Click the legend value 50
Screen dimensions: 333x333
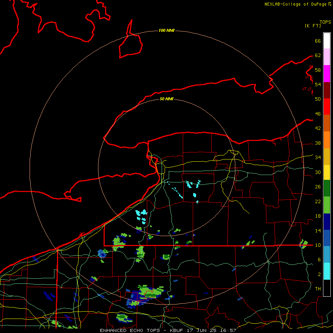(x=318, y=99)
